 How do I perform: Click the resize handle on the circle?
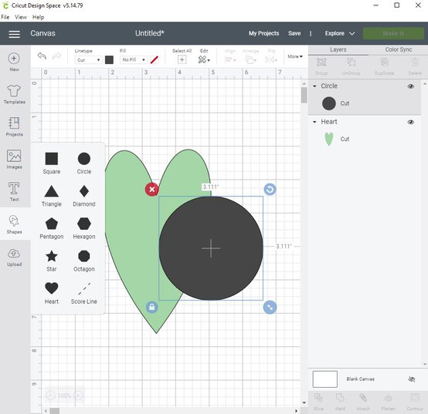tap(270, 308)
